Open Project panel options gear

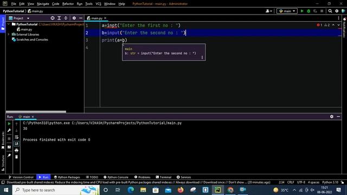coord(74,18)
